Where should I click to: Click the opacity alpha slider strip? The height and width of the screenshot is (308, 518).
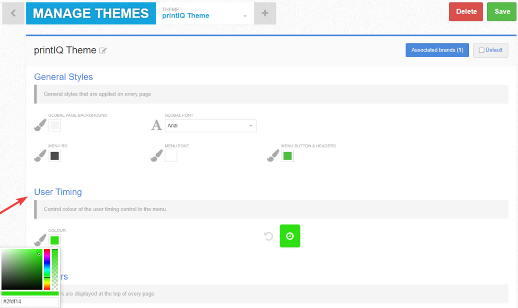click(x=55, y=269)
